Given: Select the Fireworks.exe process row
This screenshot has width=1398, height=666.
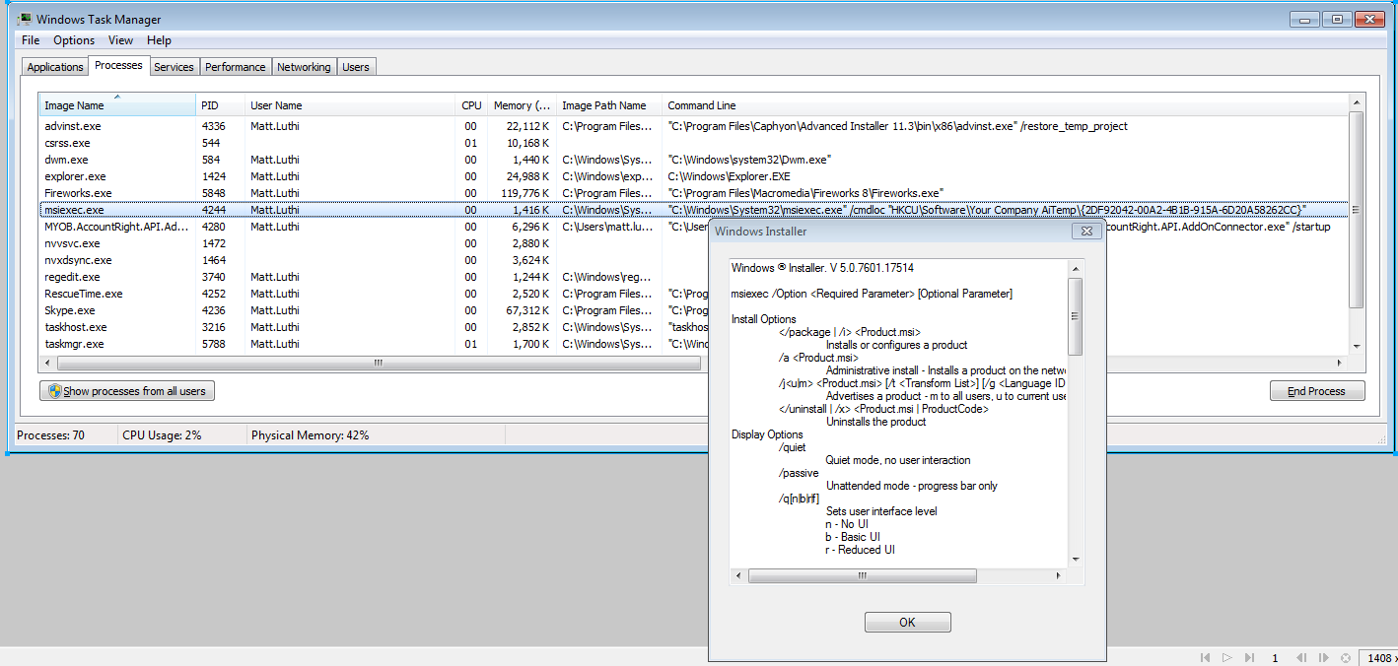Looking at the screenshot, I should point(78,193).
